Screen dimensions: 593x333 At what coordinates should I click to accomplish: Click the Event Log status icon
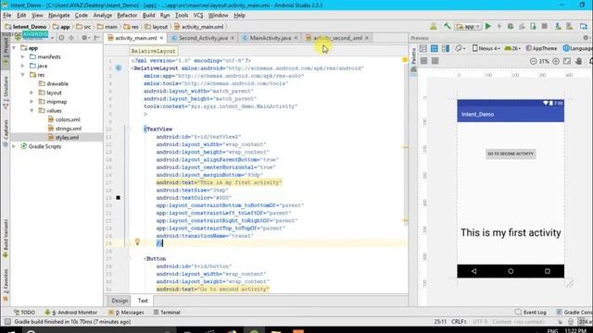(530, 313)
